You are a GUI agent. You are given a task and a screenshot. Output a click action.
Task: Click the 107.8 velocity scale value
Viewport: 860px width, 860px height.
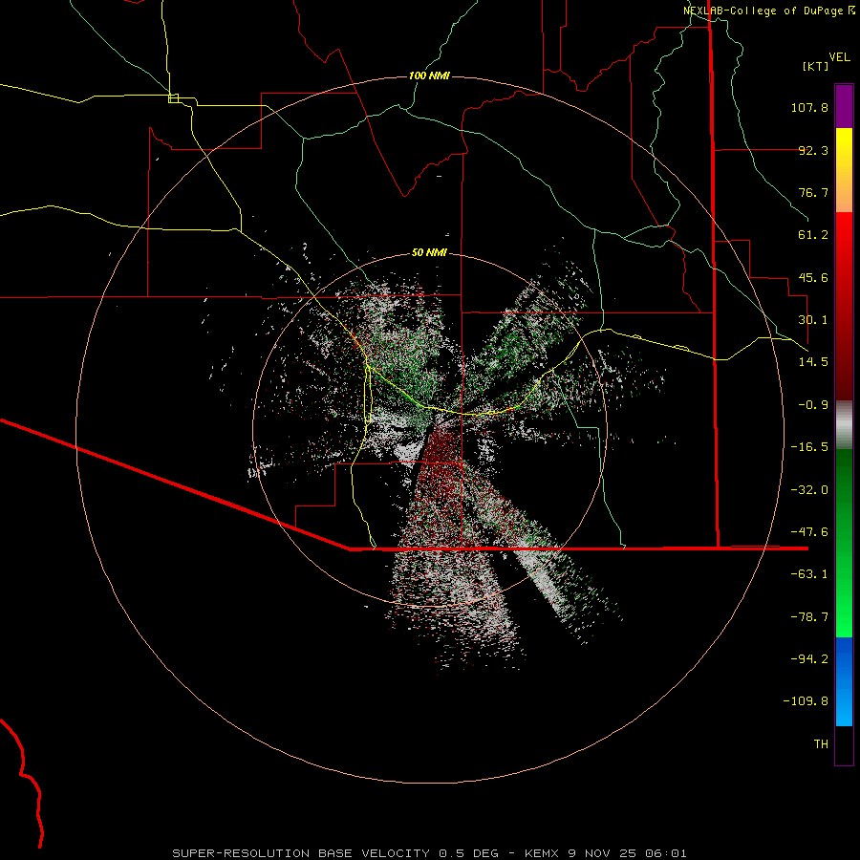(x=809, y=107)
